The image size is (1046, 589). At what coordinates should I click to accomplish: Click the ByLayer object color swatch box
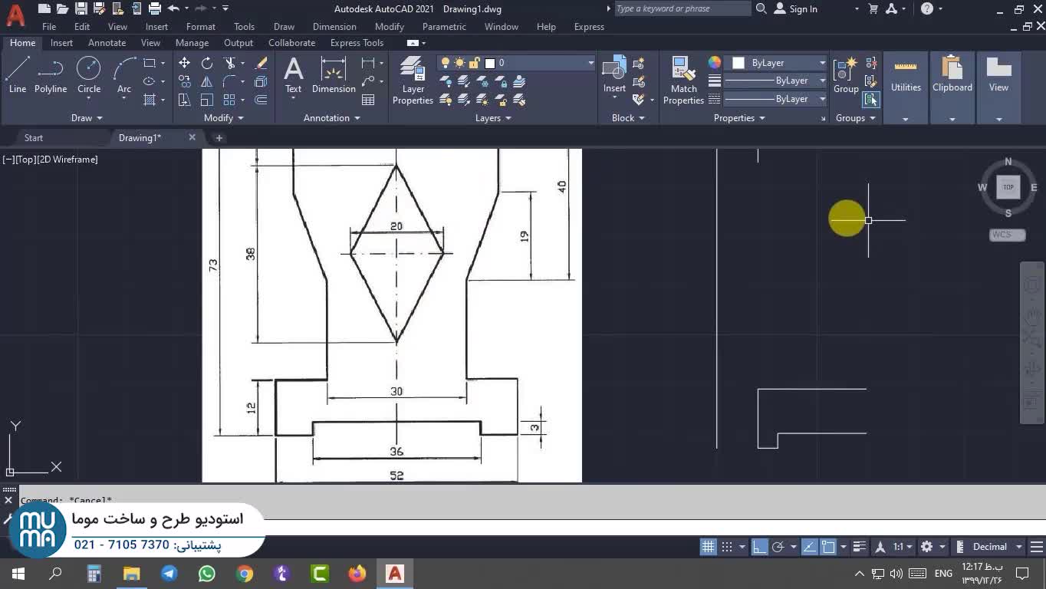pyautogui.click(x=738, y=63)
